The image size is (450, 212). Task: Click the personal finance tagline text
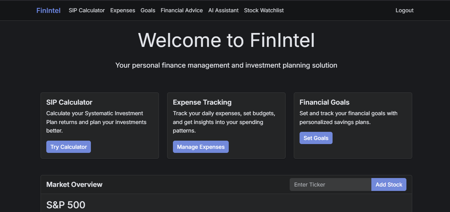point(226,65)
